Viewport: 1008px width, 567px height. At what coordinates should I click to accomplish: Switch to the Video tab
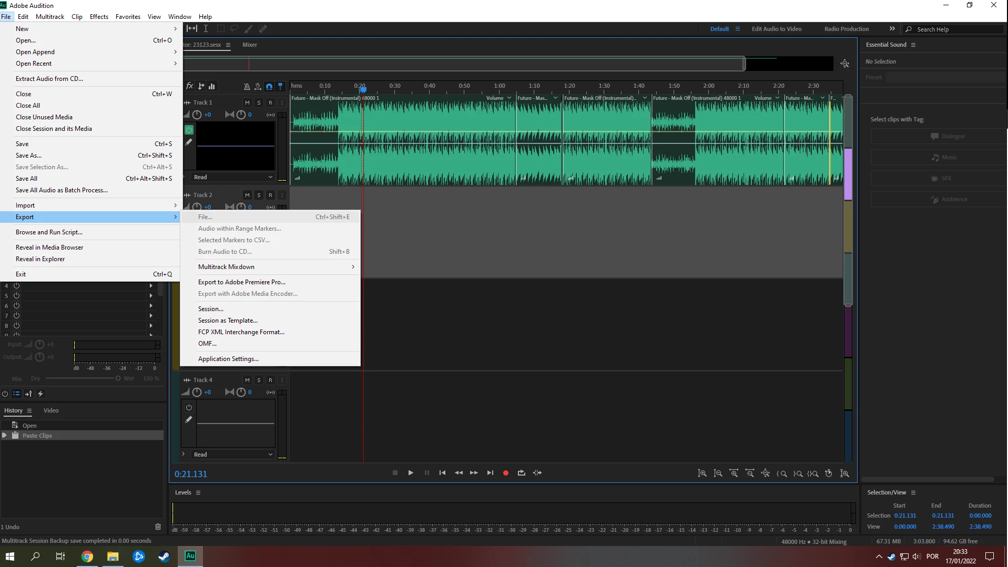point(51,410)
